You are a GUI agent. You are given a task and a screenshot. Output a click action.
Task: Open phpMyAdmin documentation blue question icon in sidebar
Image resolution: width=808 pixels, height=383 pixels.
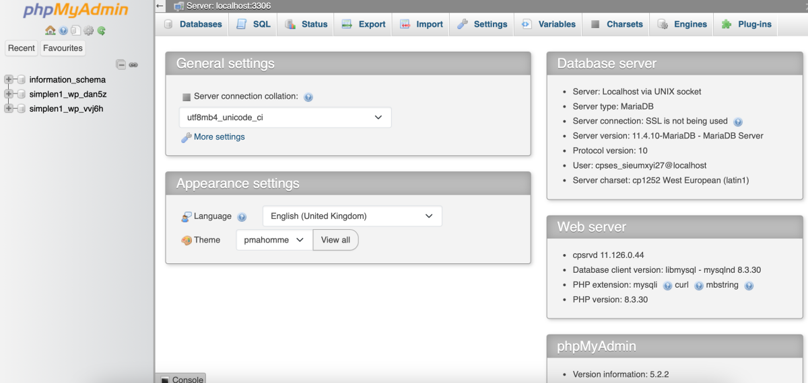(x=63, y=31)
